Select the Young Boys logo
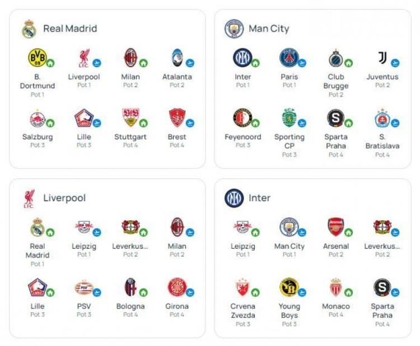 (289, 287)
